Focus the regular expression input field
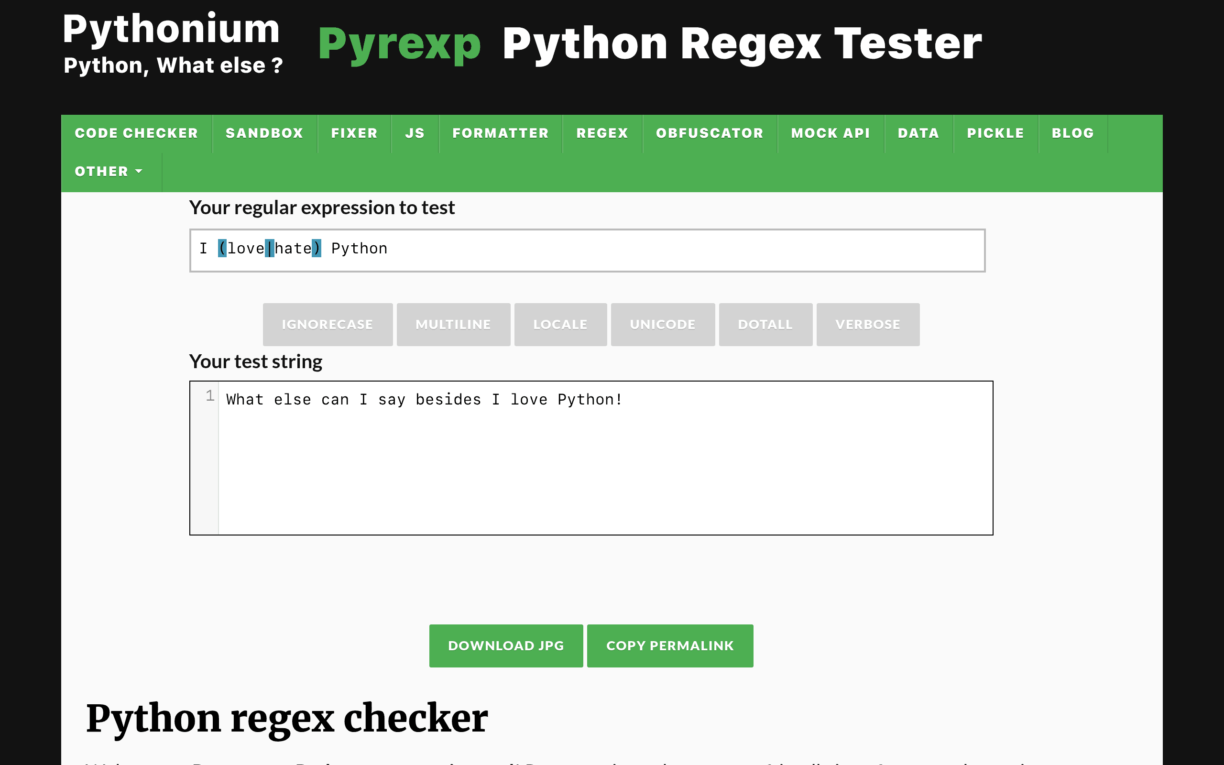 [x=587, y=251]
